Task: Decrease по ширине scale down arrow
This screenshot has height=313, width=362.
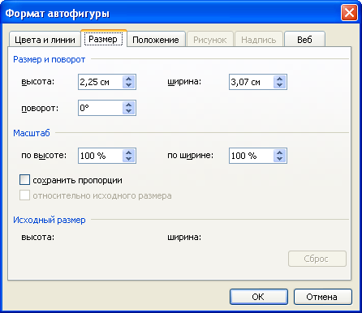Action: pos(280,159)
